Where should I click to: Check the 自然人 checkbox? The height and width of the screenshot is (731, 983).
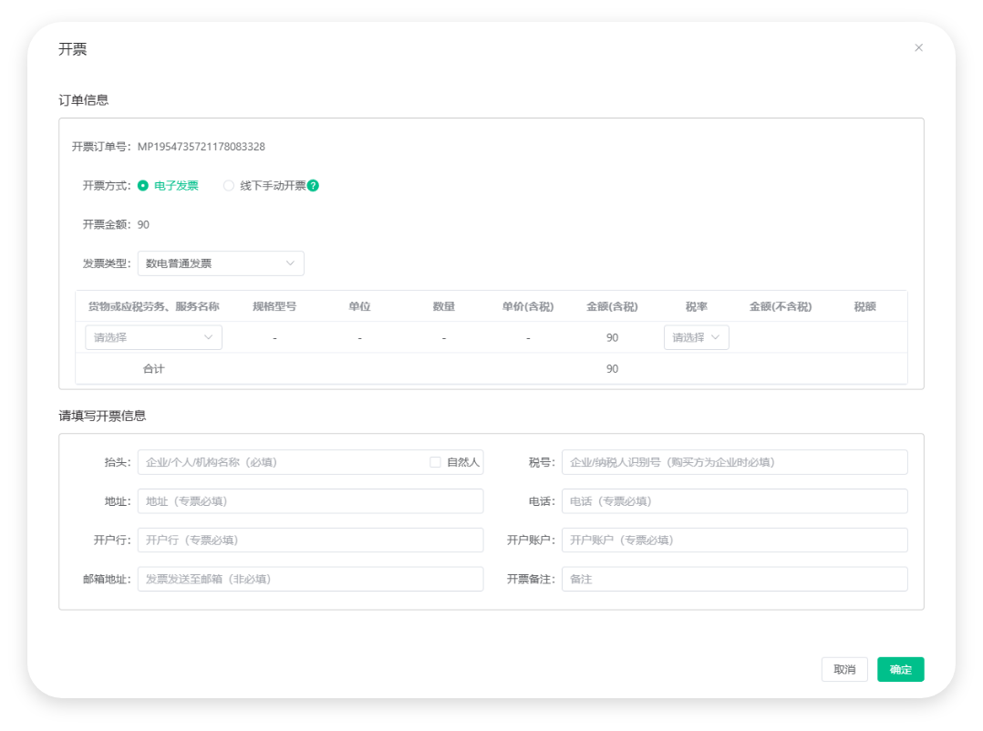click(436, 462)
